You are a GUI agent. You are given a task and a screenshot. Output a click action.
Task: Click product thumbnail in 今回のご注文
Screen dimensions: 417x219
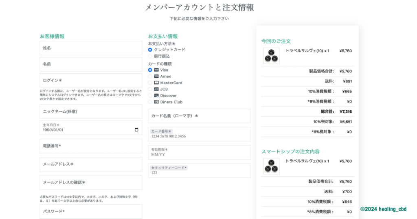coord(271,56)
